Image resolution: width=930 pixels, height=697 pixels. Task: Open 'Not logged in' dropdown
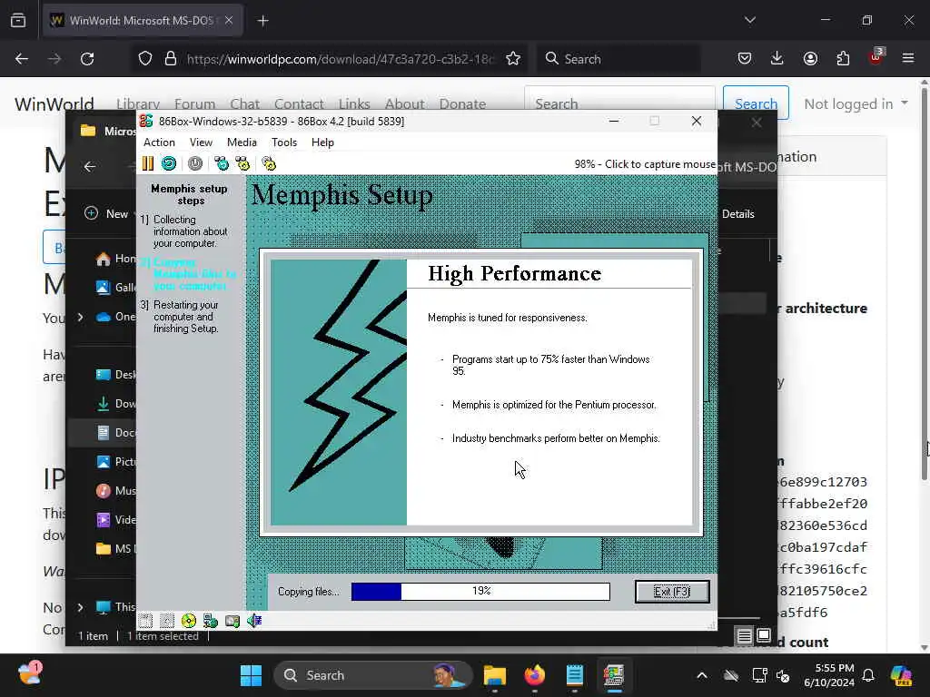point(856,103)
